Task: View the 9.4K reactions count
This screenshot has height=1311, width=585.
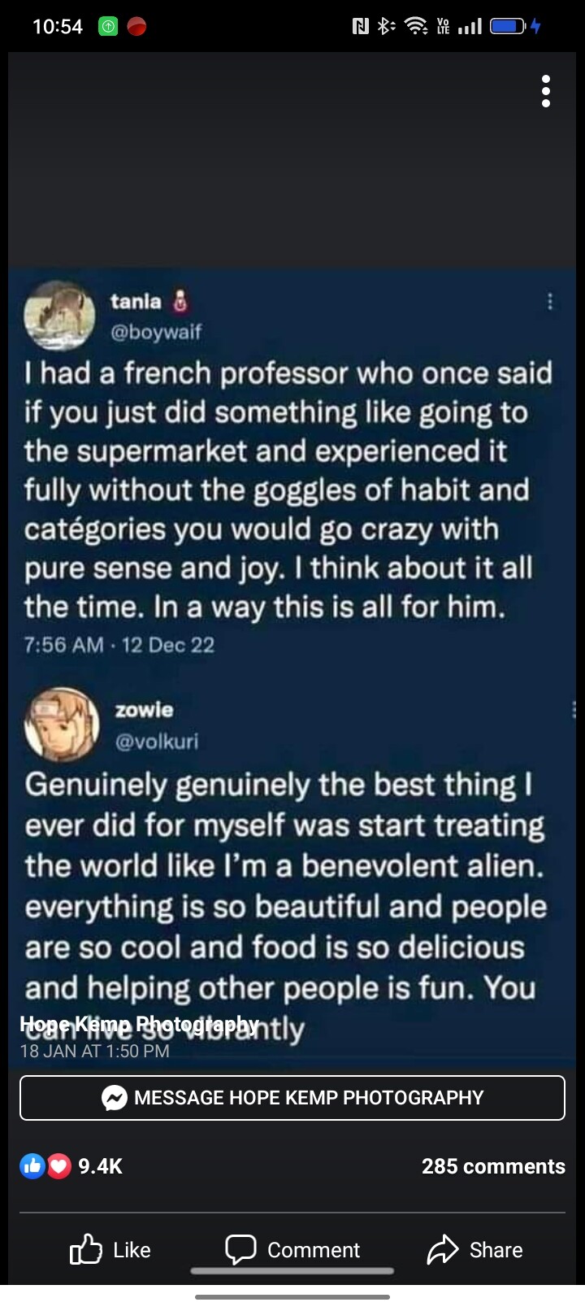Action: point(100,1166)
